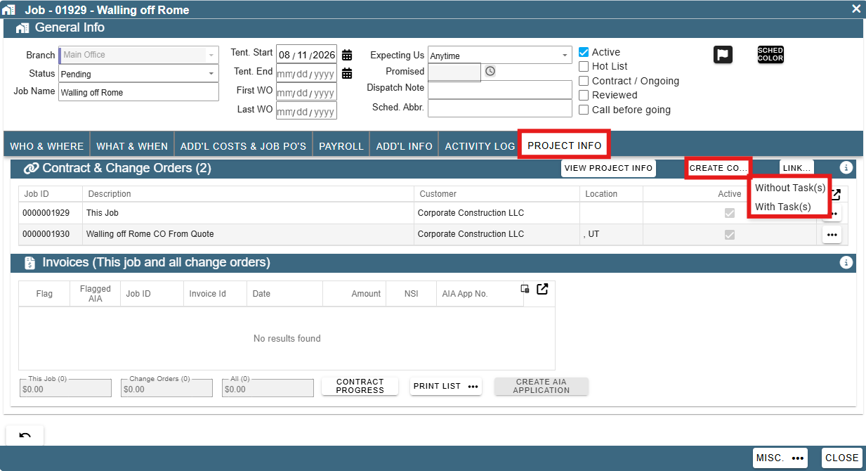This screenshot has width=866, height=471.
Task: Enable the Hot List checkbox
Action: [584, 66]
